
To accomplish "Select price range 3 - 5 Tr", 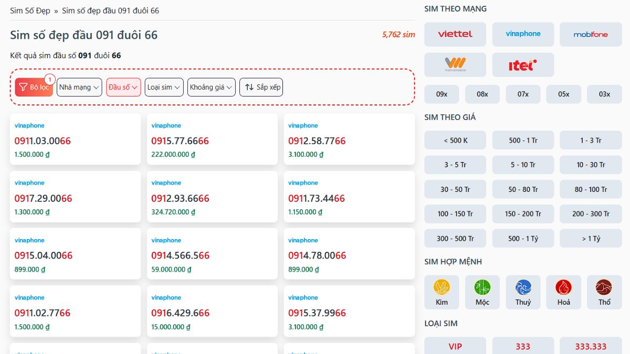I will pos(455,165).
